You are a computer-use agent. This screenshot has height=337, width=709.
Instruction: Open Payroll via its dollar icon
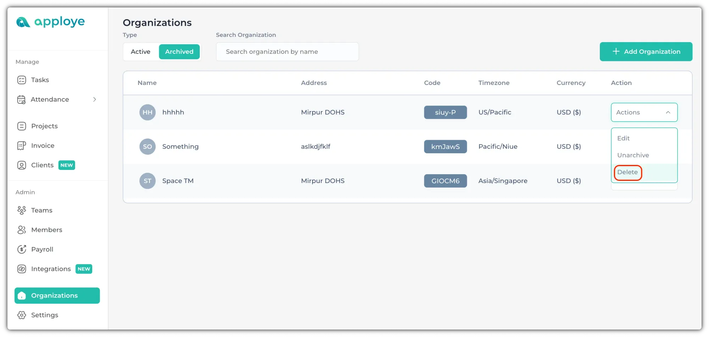(22, 249)
